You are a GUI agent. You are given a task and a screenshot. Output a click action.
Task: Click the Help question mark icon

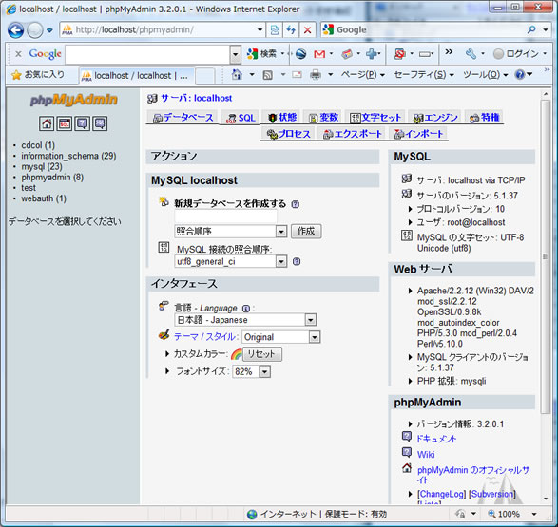click(x=520, y=75)
